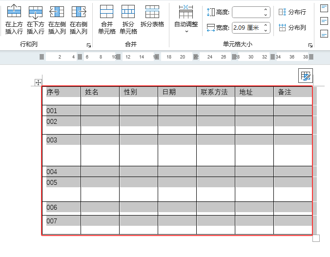Click the cell containing 004
This screenshot has height=257, width=330.
[x=62, y=171]
